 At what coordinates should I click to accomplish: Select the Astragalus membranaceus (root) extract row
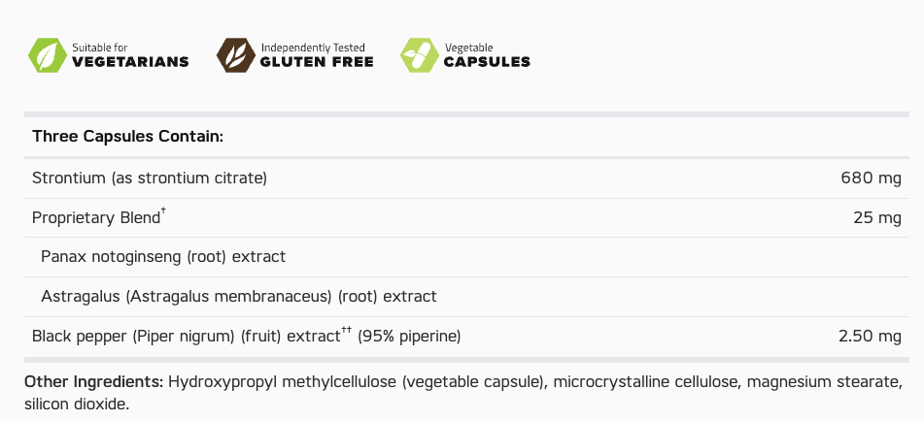(239, 296)
